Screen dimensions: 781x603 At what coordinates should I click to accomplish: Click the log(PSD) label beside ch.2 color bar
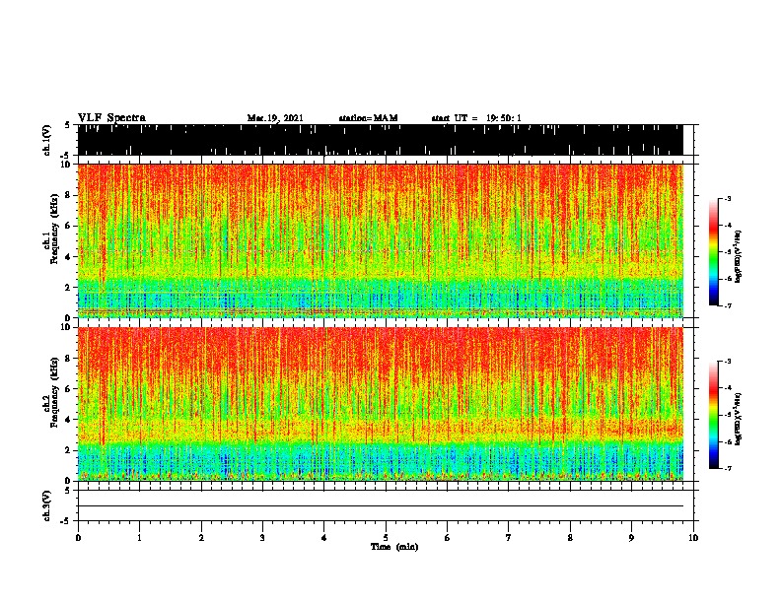[739, 419]
